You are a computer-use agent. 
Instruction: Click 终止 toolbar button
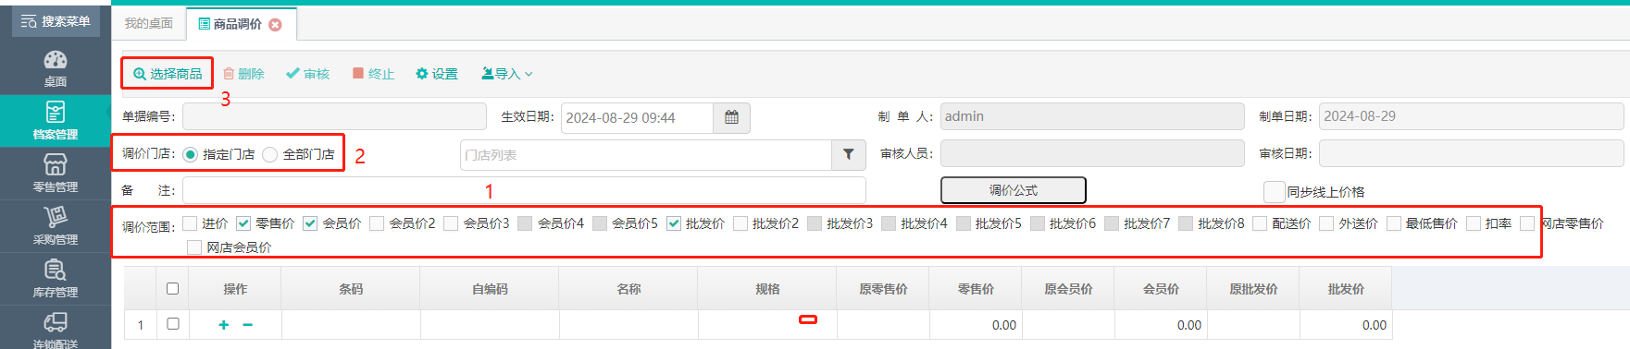pyautogui.click(x=373, y=74)
